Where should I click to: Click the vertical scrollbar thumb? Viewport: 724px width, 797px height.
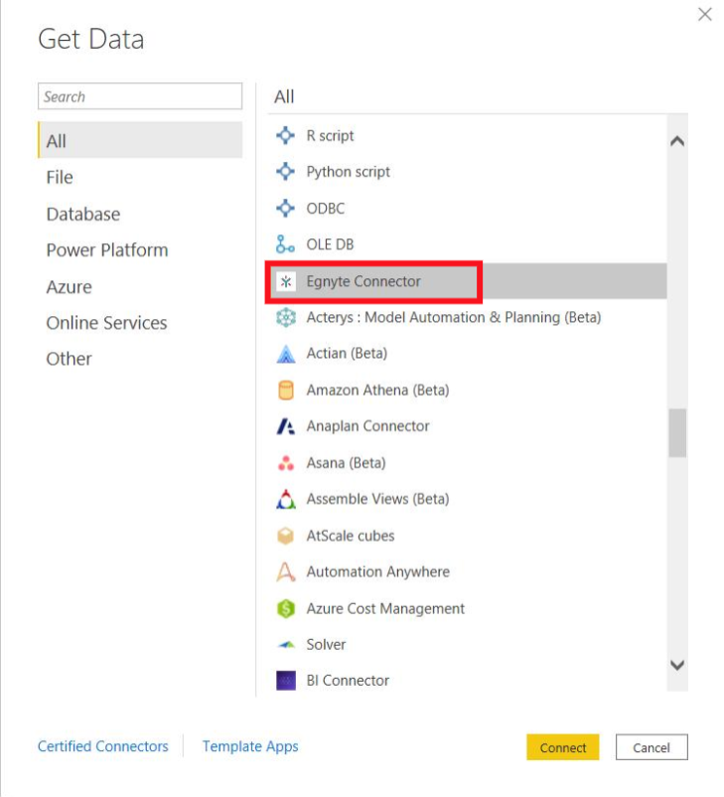point(677,433)
